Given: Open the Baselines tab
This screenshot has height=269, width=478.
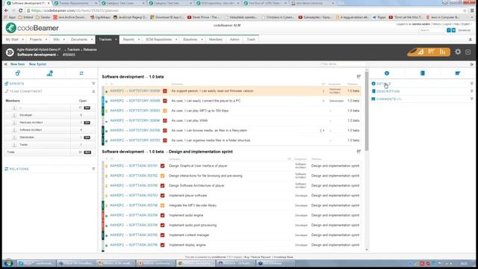Looking at the screenshot, I should click(190, 40).
